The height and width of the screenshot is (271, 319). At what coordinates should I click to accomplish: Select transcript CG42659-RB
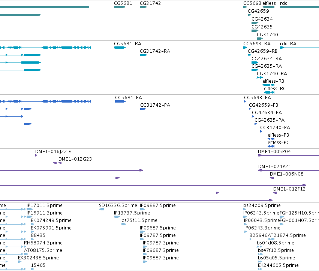(262, 51)
